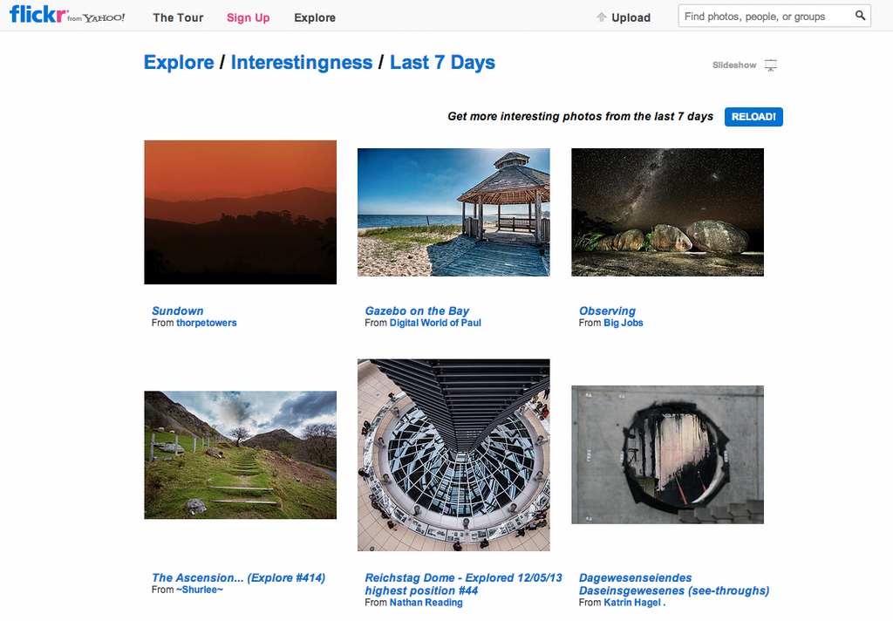
Task: Click Dagewesenseiendes Daseinsgewesenes title link
Action: point(674,584)
